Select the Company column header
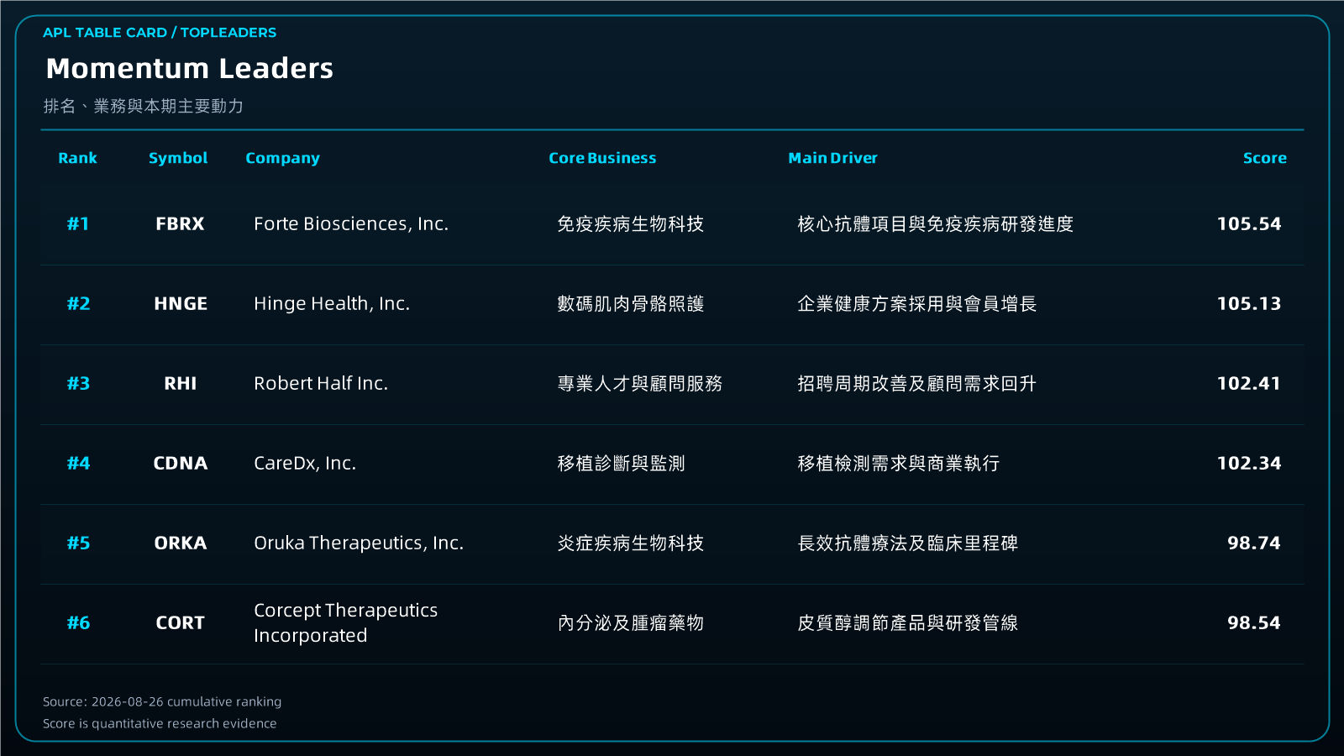Screen dimensions: 1344x756 [x=282, y=158]
